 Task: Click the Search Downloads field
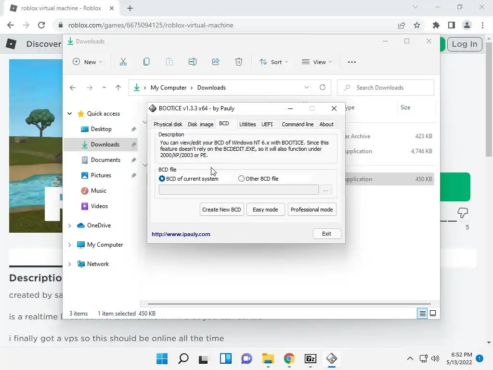pyautogui.click(x=386, y=88)
